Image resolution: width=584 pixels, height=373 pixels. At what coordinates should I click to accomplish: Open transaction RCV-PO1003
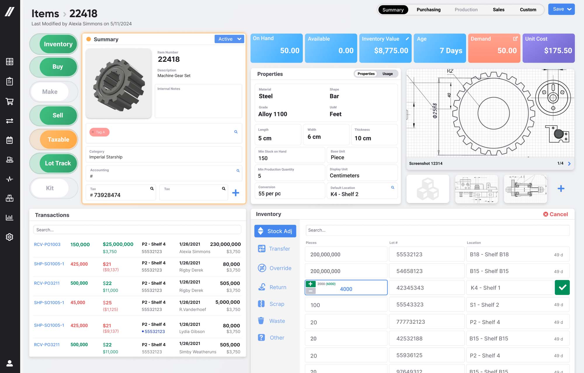pos(47,244)
